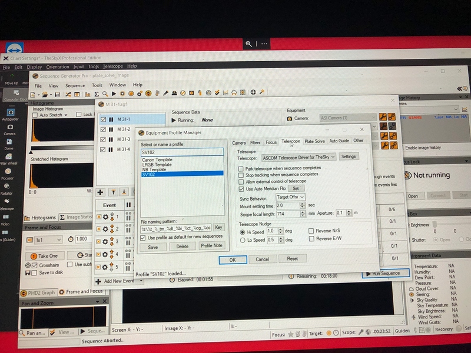This screenshot has width=471, height=353.
Task: Uncheck Use Auto Meridian Flip
Action: click(x=241, y=189)
